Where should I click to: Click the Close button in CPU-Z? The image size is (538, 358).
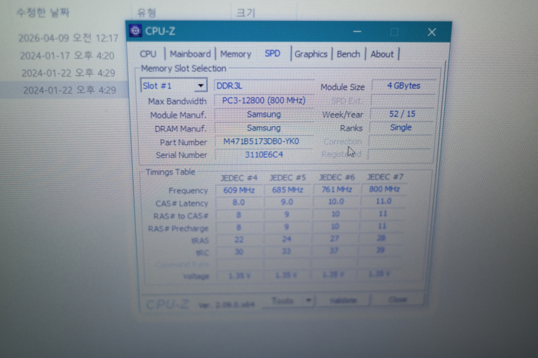pyautogui.click(x=397, y=299)
